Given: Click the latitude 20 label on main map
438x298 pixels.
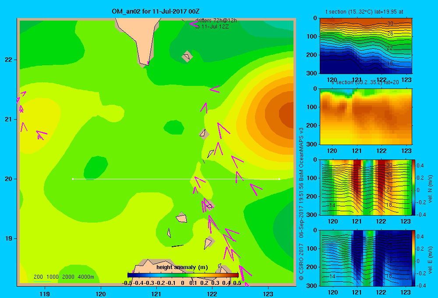Looking at the screenshot, I should pos(9,179).
